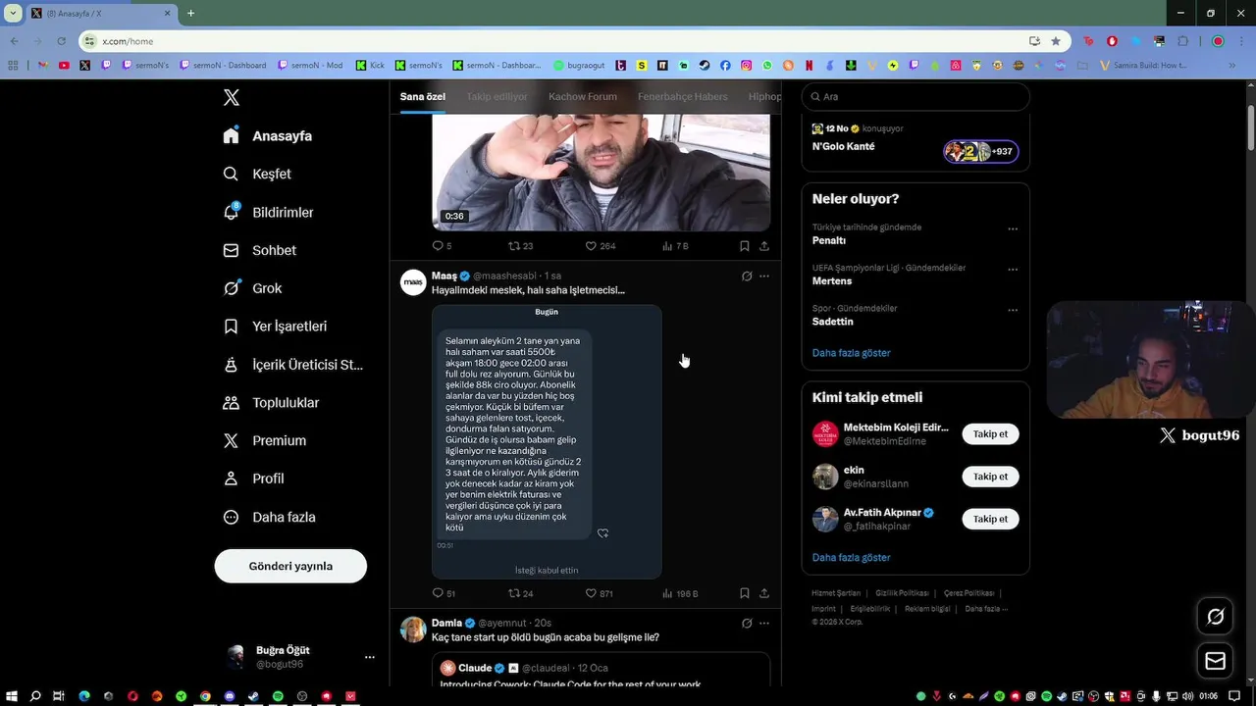Expand bookmarks overflow chevron
Image resolution: width=1256 pixels, height=706 pixels.
click(x=1232, y=66)
